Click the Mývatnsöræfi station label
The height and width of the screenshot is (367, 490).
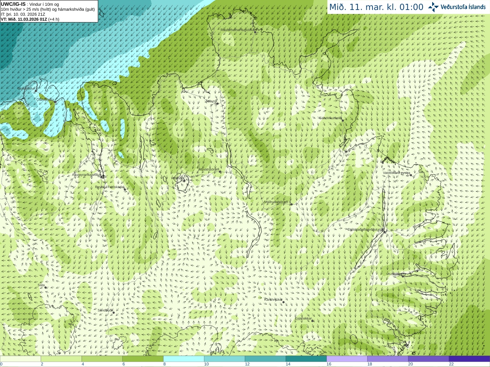(x=209, y=169)
